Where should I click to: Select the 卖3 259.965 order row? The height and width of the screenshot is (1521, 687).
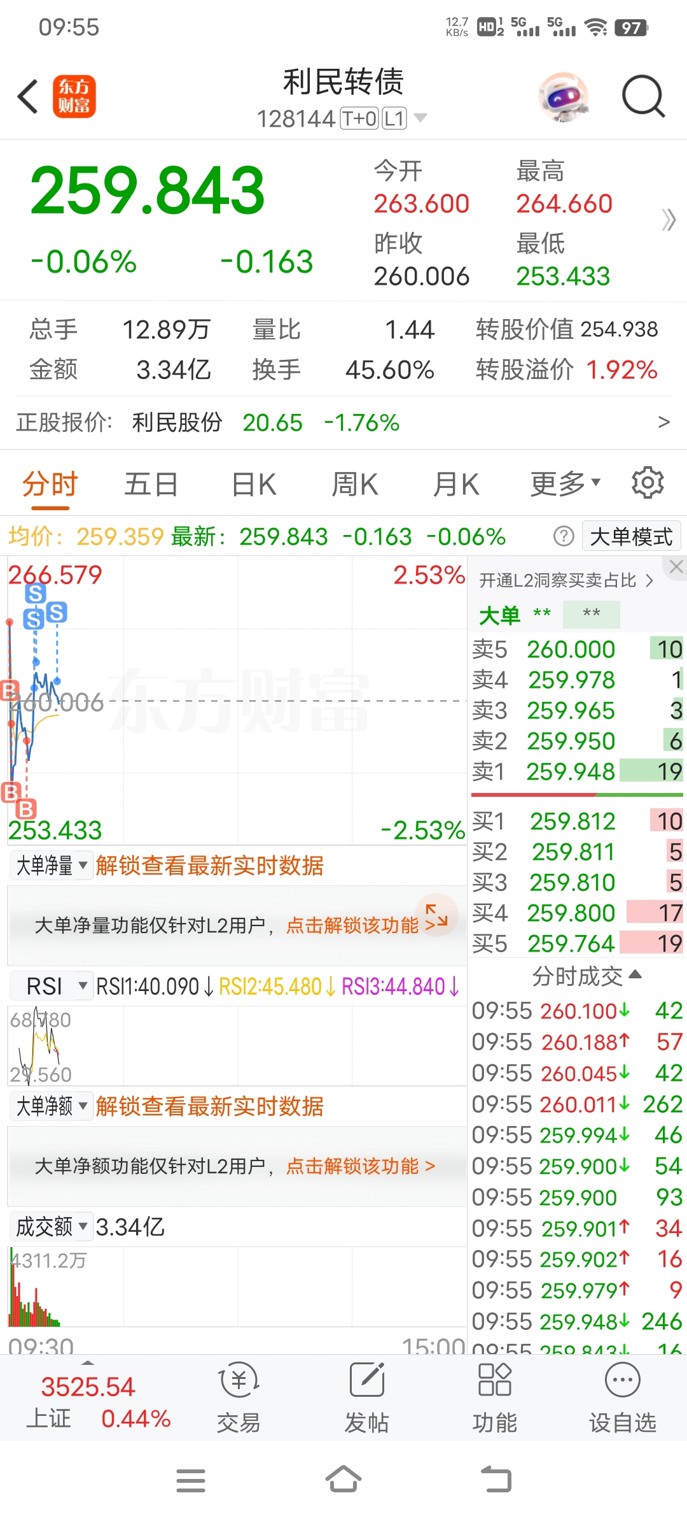577,710
